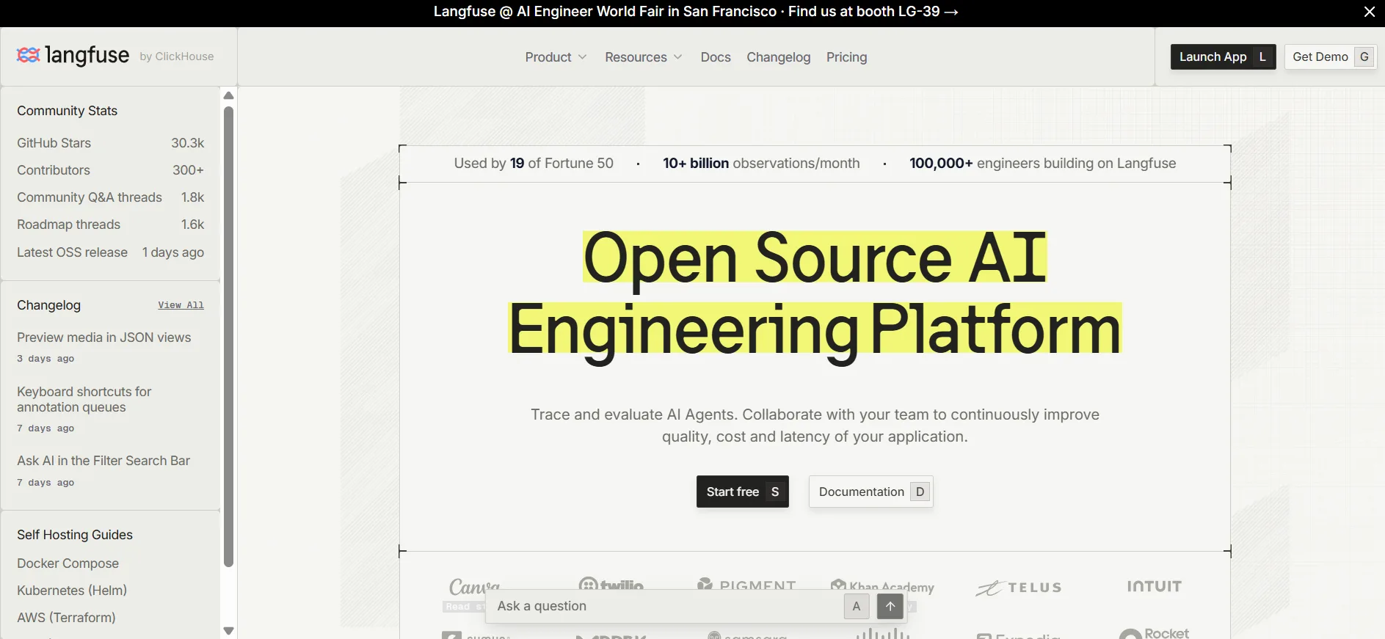Click the Langfuse logo icon
Screen dimensions: 1385x639
click(28, 55)
